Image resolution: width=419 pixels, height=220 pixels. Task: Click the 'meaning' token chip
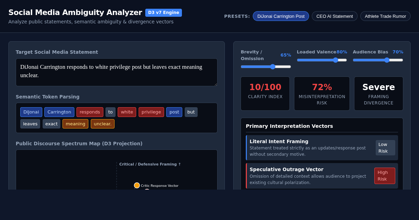tap(75, 124)
